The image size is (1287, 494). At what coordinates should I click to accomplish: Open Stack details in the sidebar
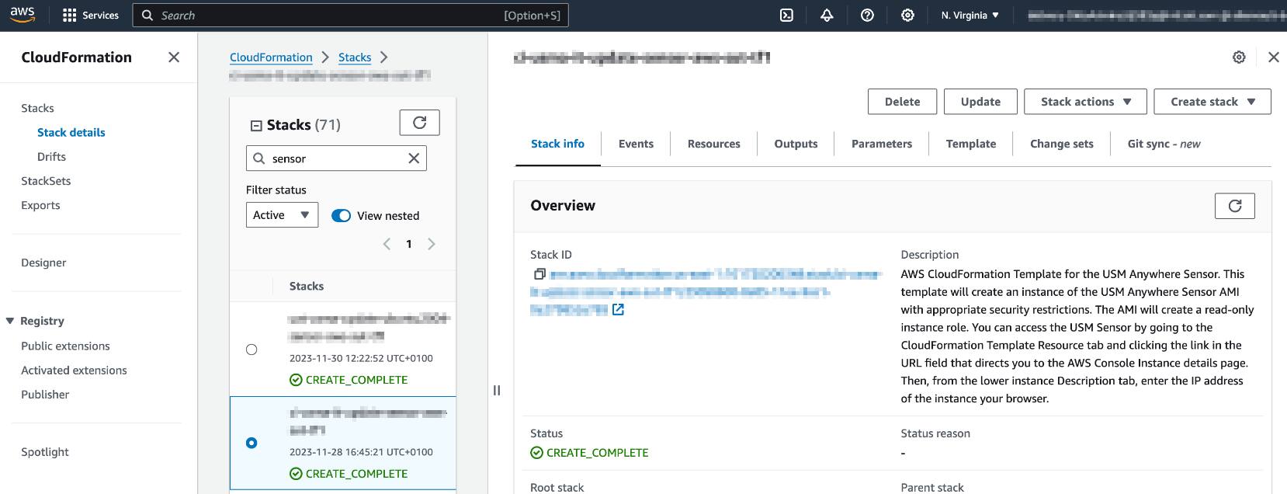71,132
